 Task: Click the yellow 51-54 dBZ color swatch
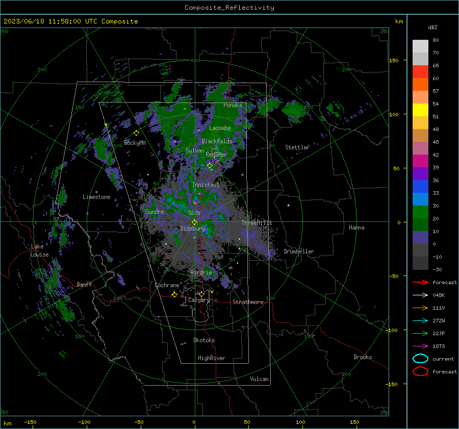[420, 110]
